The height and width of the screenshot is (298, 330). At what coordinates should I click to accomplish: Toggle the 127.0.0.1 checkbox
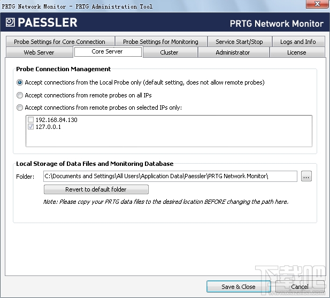(x=30, y=127)
